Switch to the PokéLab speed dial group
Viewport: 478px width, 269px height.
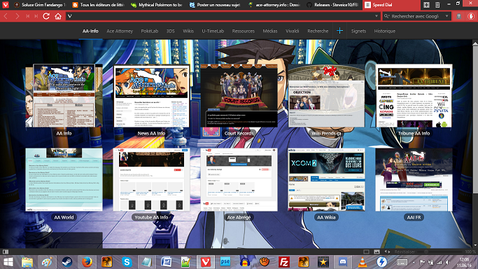(149, 31)
